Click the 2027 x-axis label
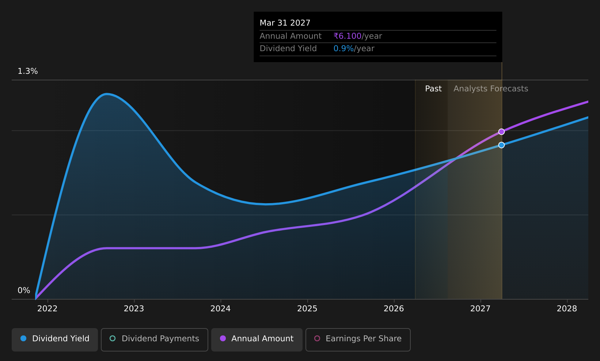Screen dimensions: 600x361 click(481, 309)
